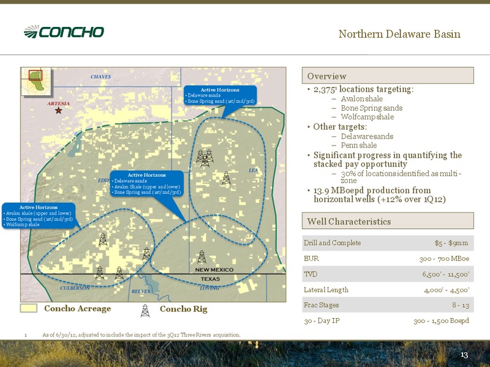Click the 'Delaware sands' sub-bullet in Overview
This screenshot has width=490, height=367.
(367, 136)
